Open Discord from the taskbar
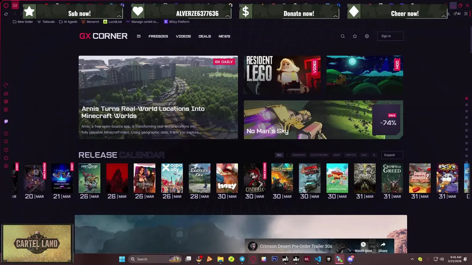This screenshot has height=265, width=472. 350,259
